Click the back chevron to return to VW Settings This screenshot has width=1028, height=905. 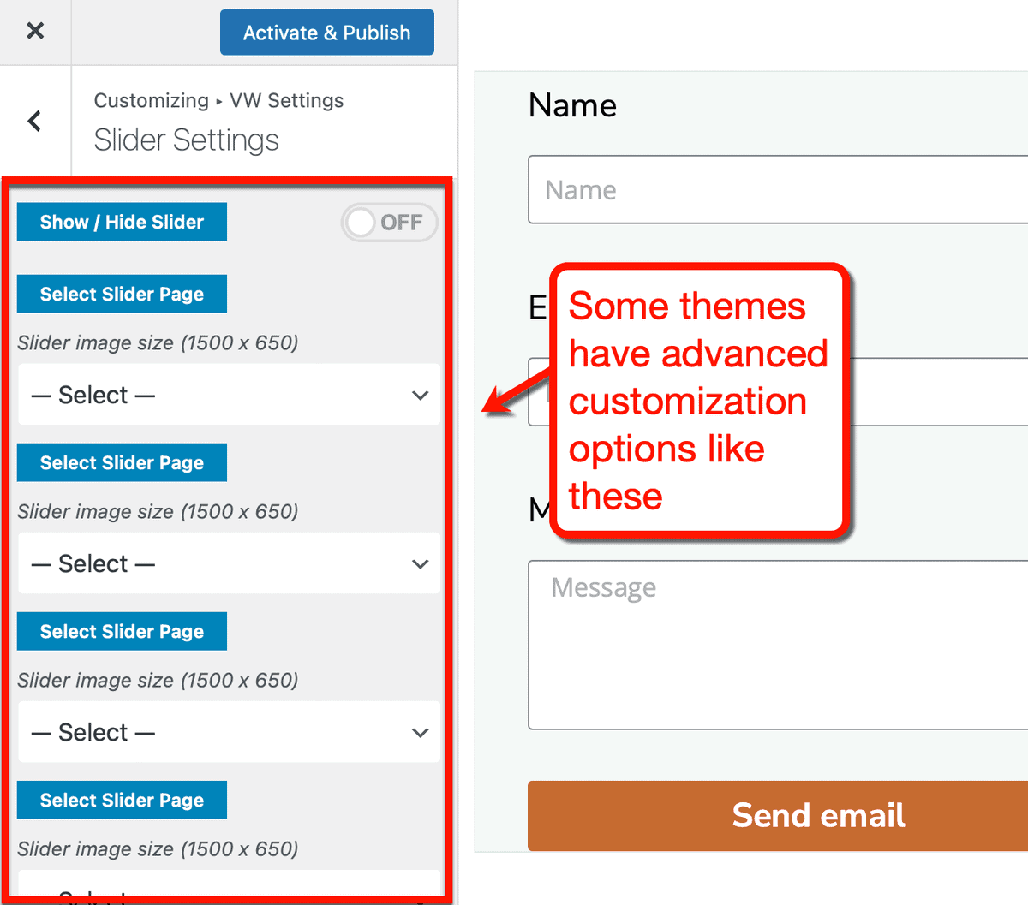point(35,120)
